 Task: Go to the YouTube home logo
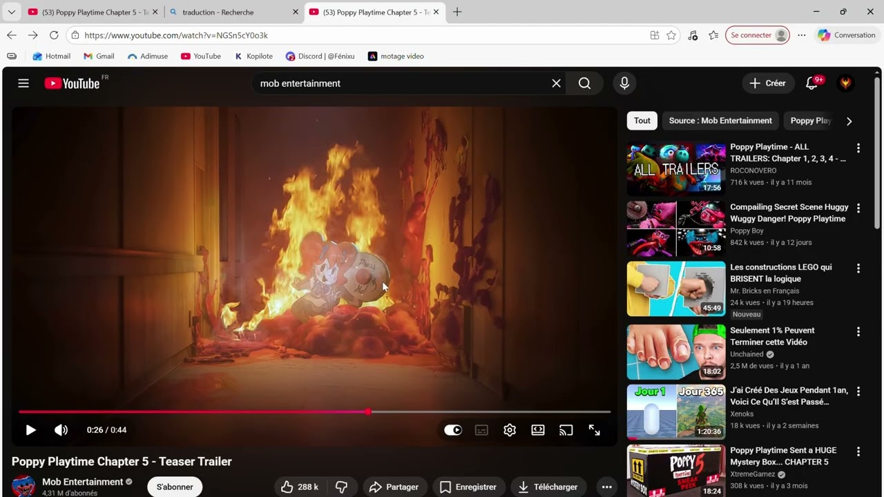[73, 84]
